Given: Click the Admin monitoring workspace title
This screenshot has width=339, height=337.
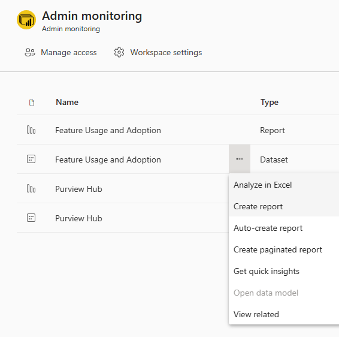Looking at the screenshot, I should (x=92, y=16).
